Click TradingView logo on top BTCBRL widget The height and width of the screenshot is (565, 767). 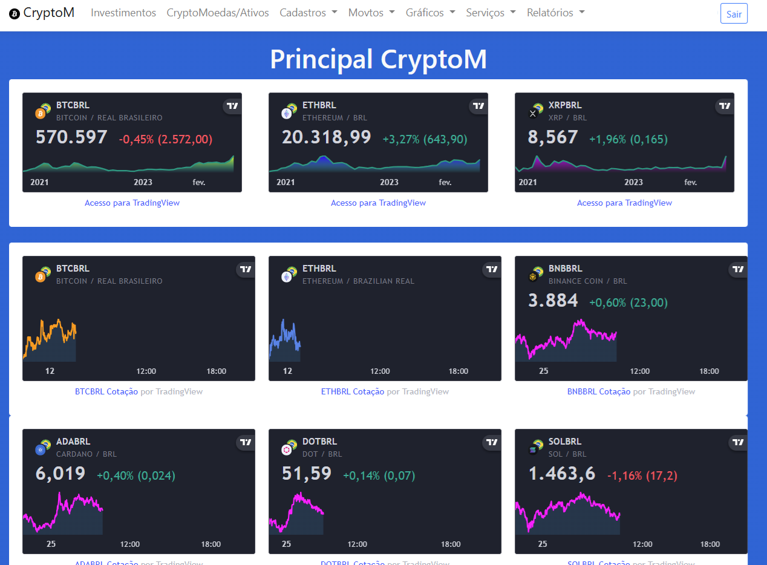[x=232, y=106]
